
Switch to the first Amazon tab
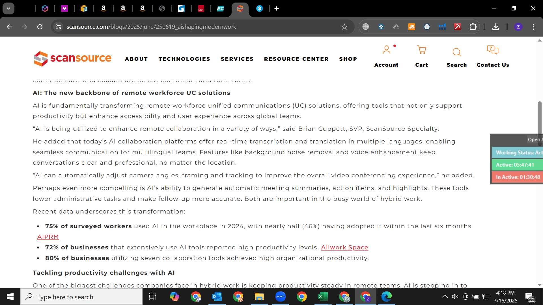coord(104,8)
